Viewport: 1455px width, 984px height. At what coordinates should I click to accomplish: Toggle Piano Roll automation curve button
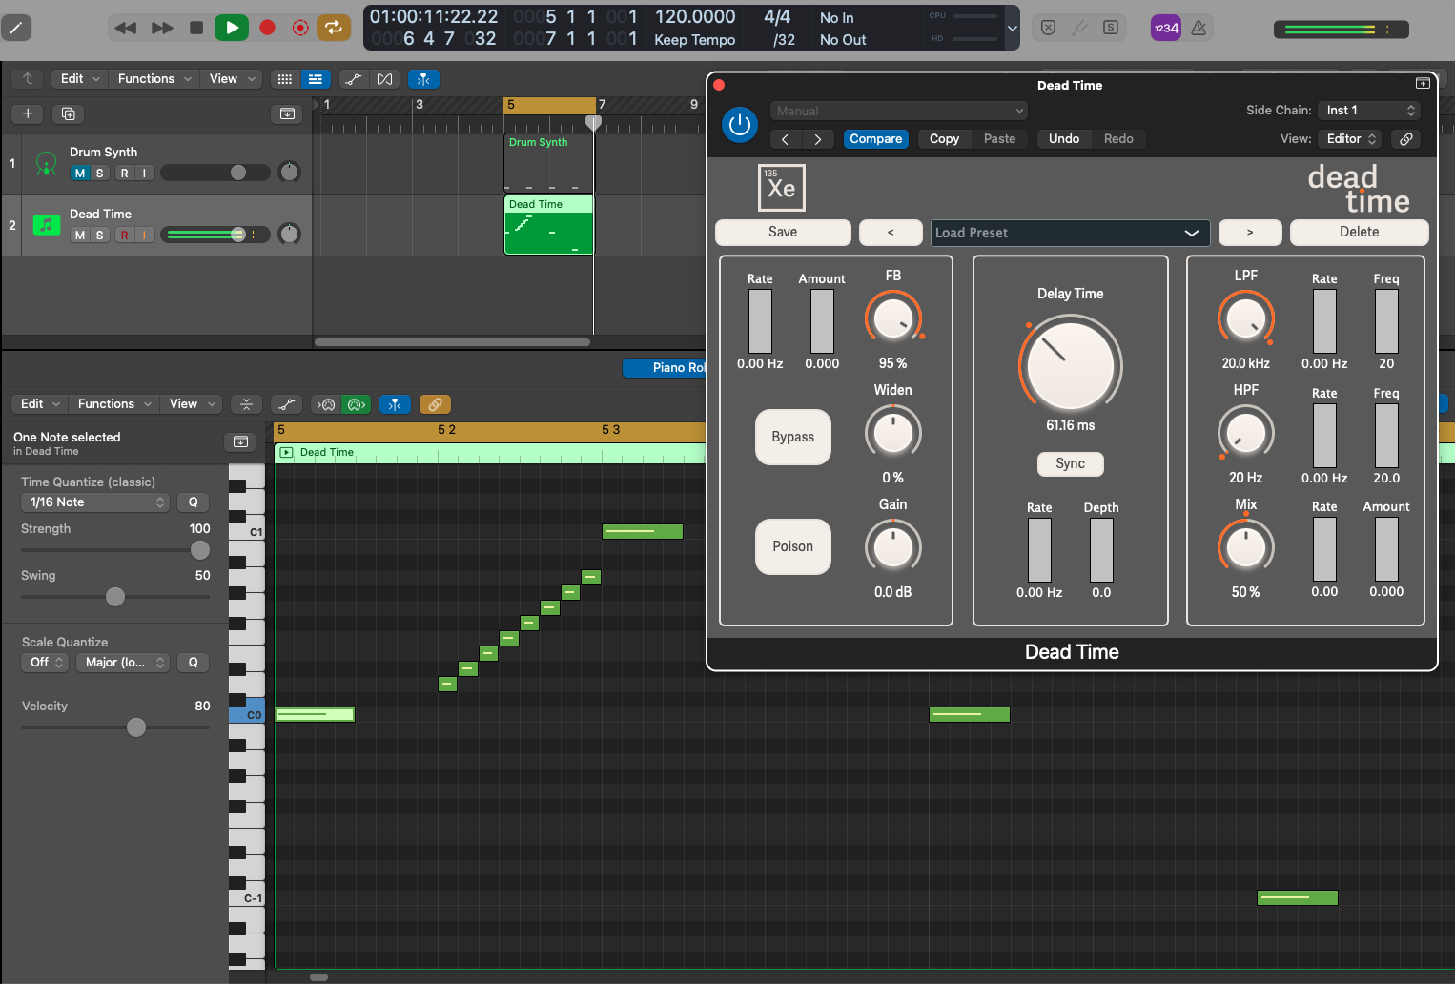tap(287, 404)
